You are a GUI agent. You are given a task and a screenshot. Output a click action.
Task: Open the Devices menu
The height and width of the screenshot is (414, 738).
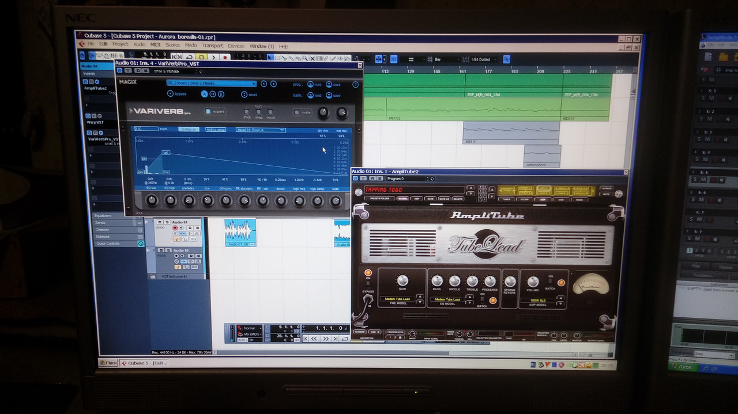pyautogui.click(x=236, y=45)
